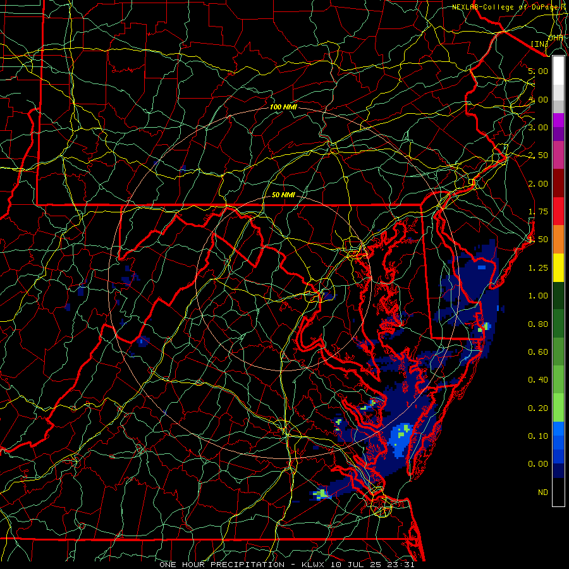569x569 pixels.
Task: Select the magenta swatch beside the 3.00 label
Action: coord(558,120)
